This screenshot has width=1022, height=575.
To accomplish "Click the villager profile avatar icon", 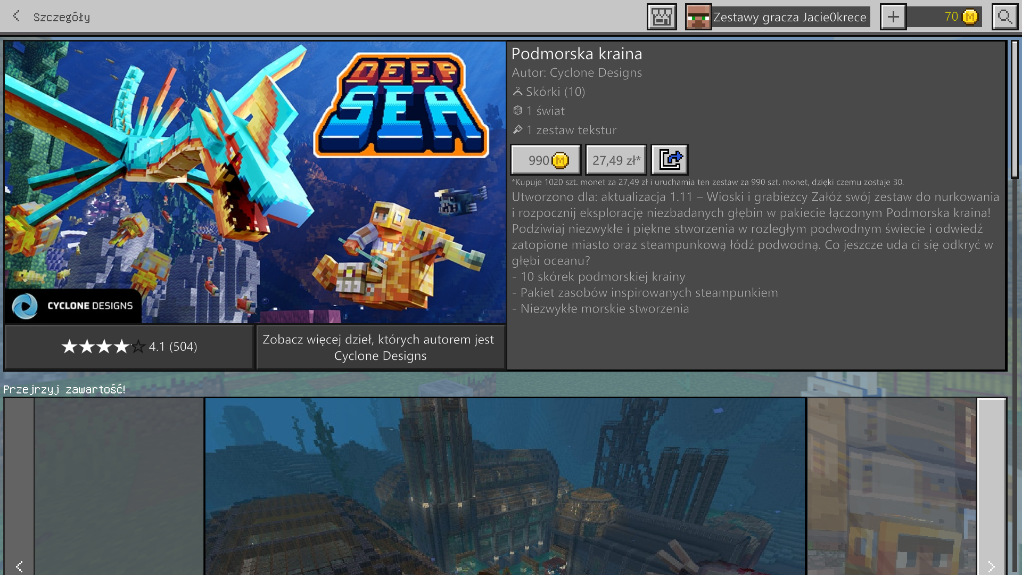I will coord(698,17).
